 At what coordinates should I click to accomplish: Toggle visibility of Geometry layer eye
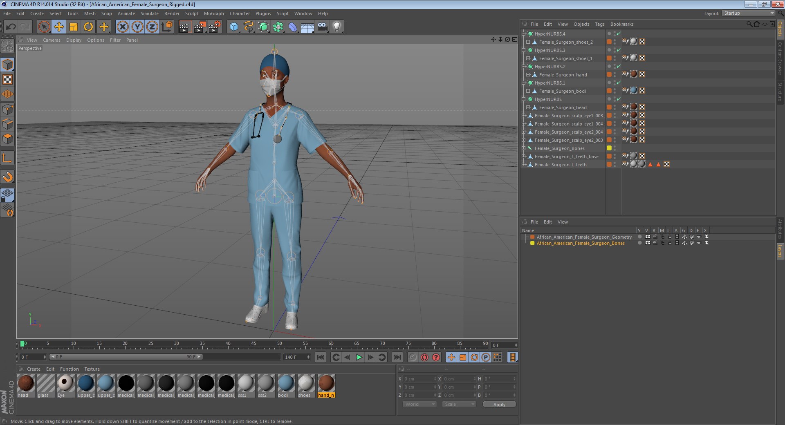(648, 237)
